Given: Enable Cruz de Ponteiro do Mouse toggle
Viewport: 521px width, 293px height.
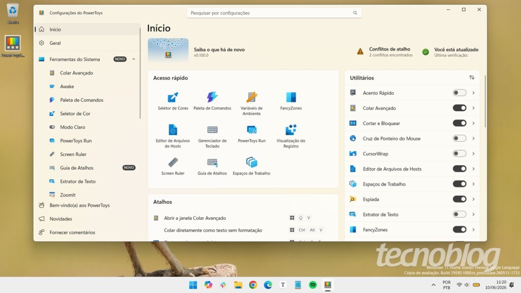Looking at the screenshot, I should pyautogui.click(x=460, y=138).
